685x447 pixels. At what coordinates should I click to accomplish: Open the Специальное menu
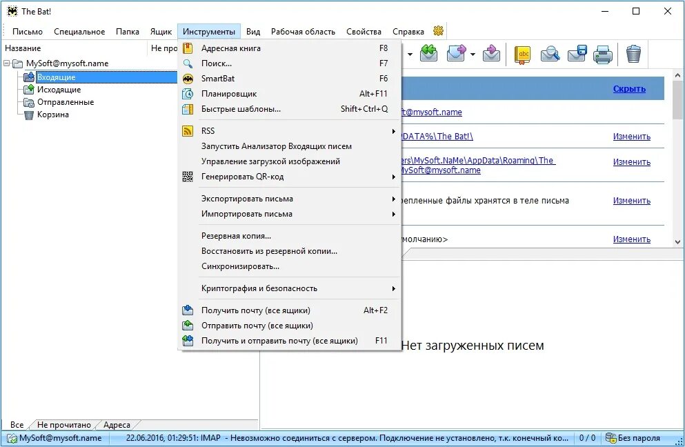(x=79, y=32)
